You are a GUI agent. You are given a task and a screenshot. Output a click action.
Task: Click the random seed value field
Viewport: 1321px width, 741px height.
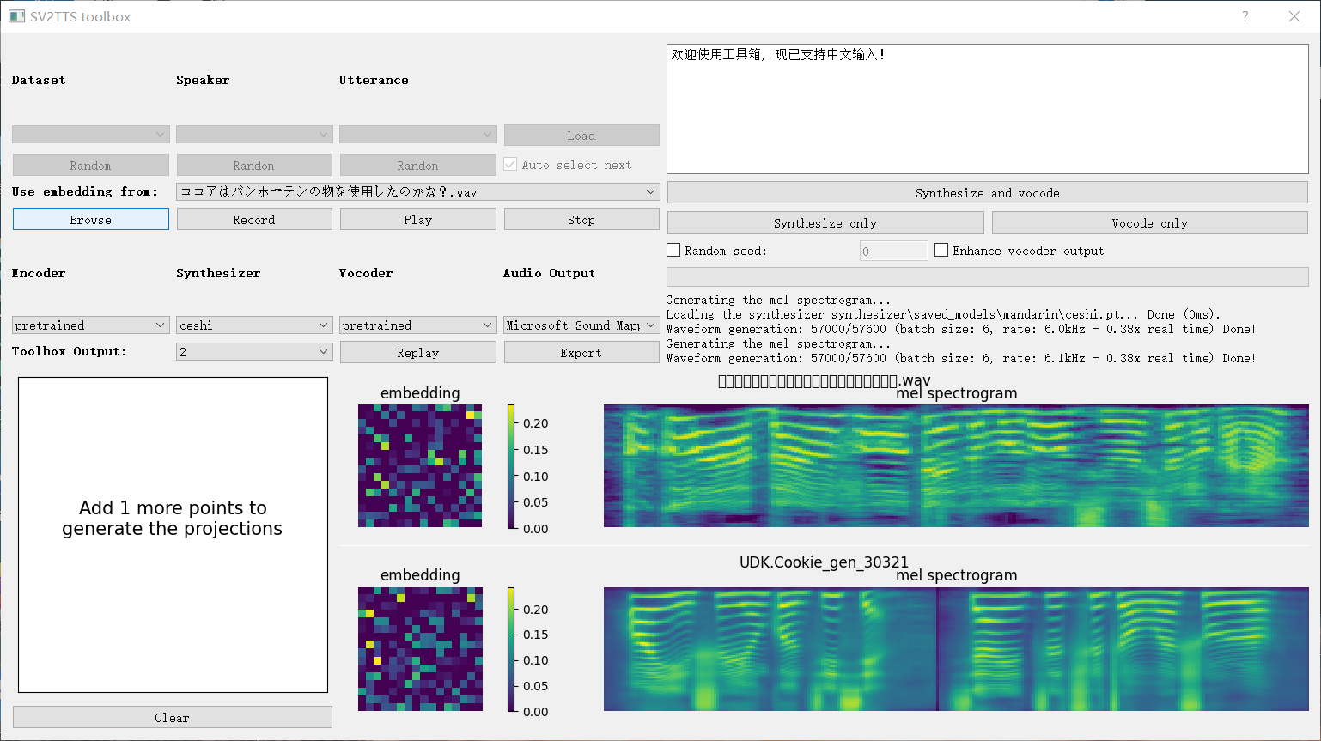click(893, 251)
